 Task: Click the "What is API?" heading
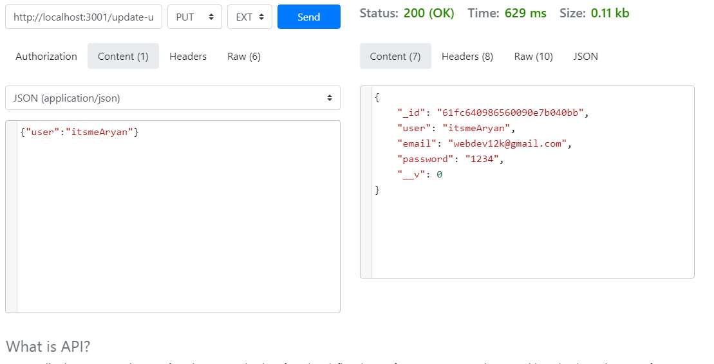pos(48,346)
